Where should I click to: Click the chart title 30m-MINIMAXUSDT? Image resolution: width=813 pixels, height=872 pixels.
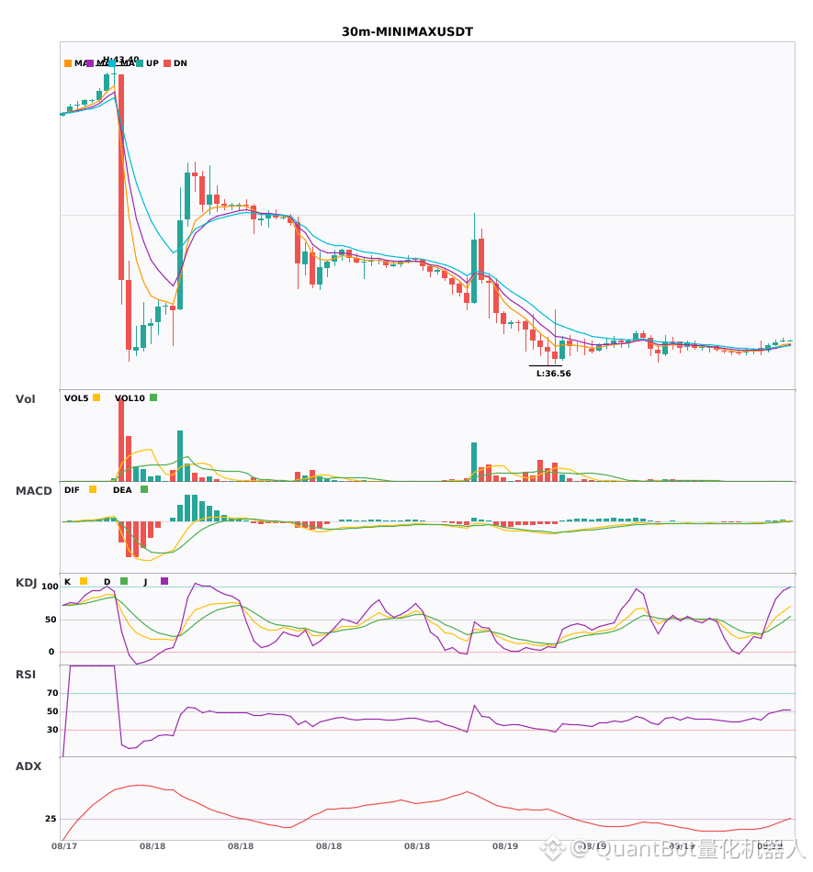407,32
